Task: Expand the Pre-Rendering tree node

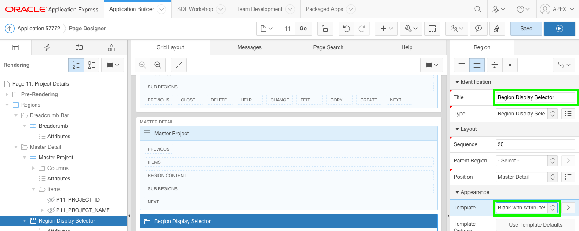Action: 7,94
